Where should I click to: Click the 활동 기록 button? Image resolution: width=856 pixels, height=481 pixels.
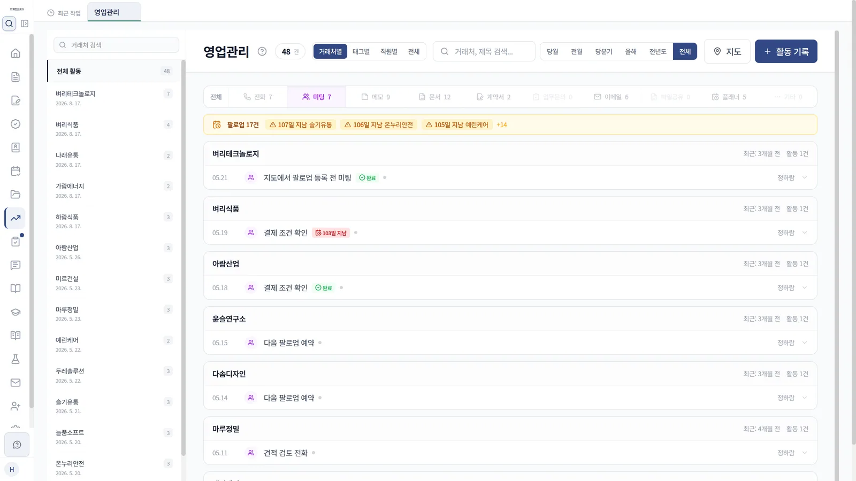point(786,51)
